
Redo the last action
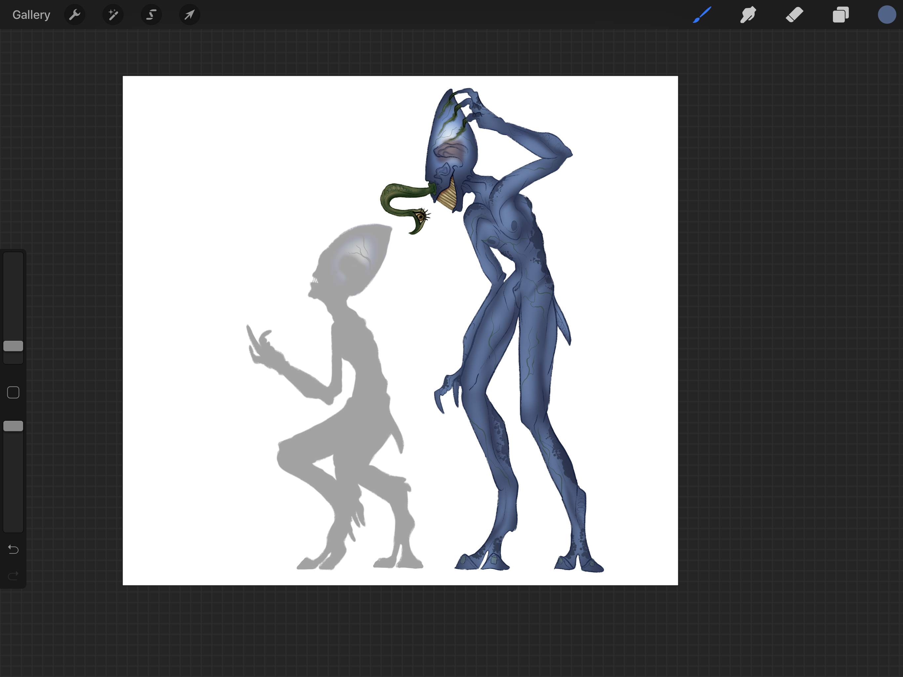(13, 576)
